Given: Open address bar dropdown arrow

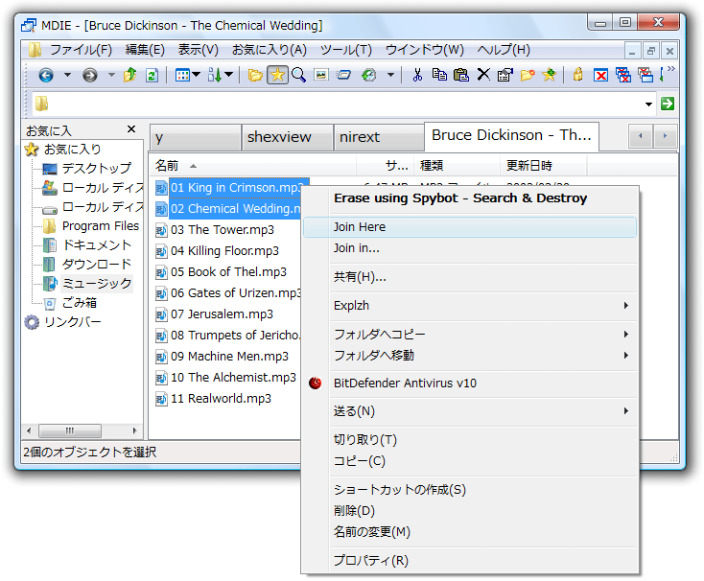Looking at the screenshot, I should [648, 105].
